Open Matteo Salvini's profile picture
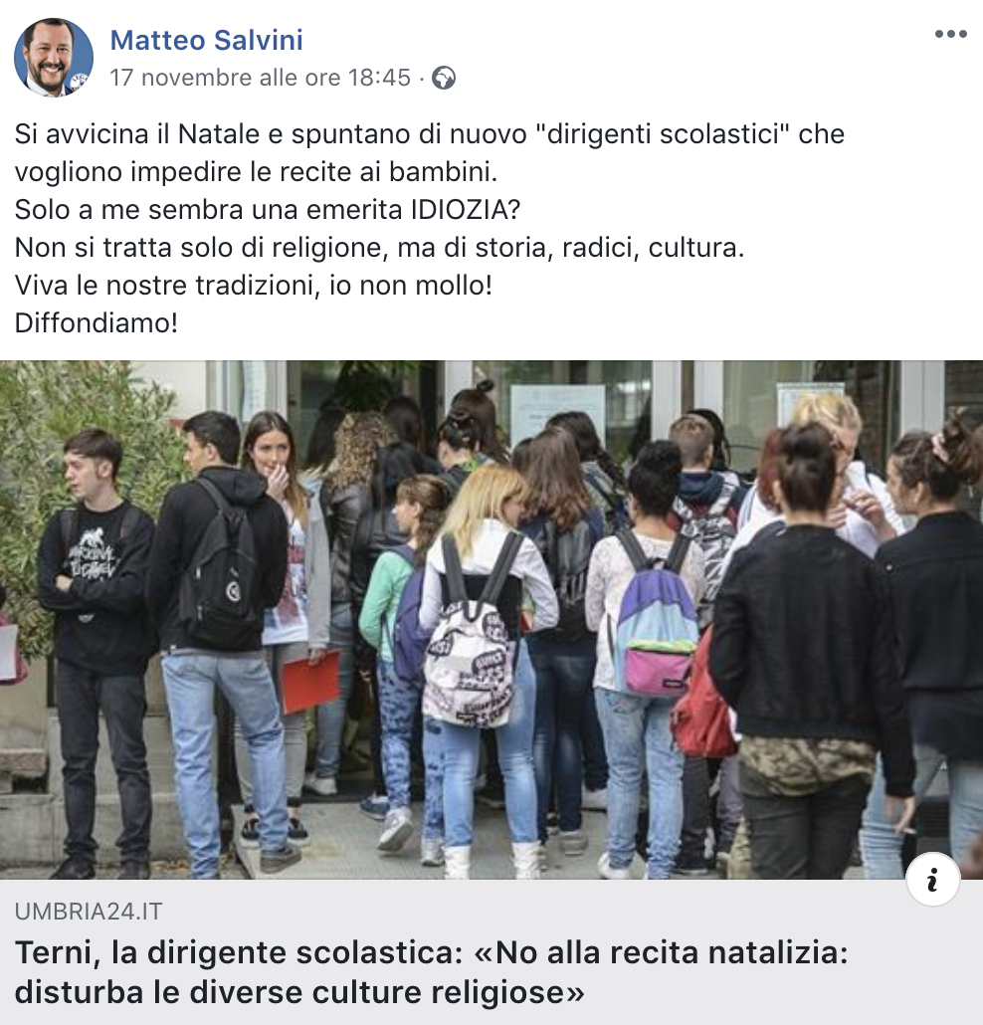 pos(54,58)
